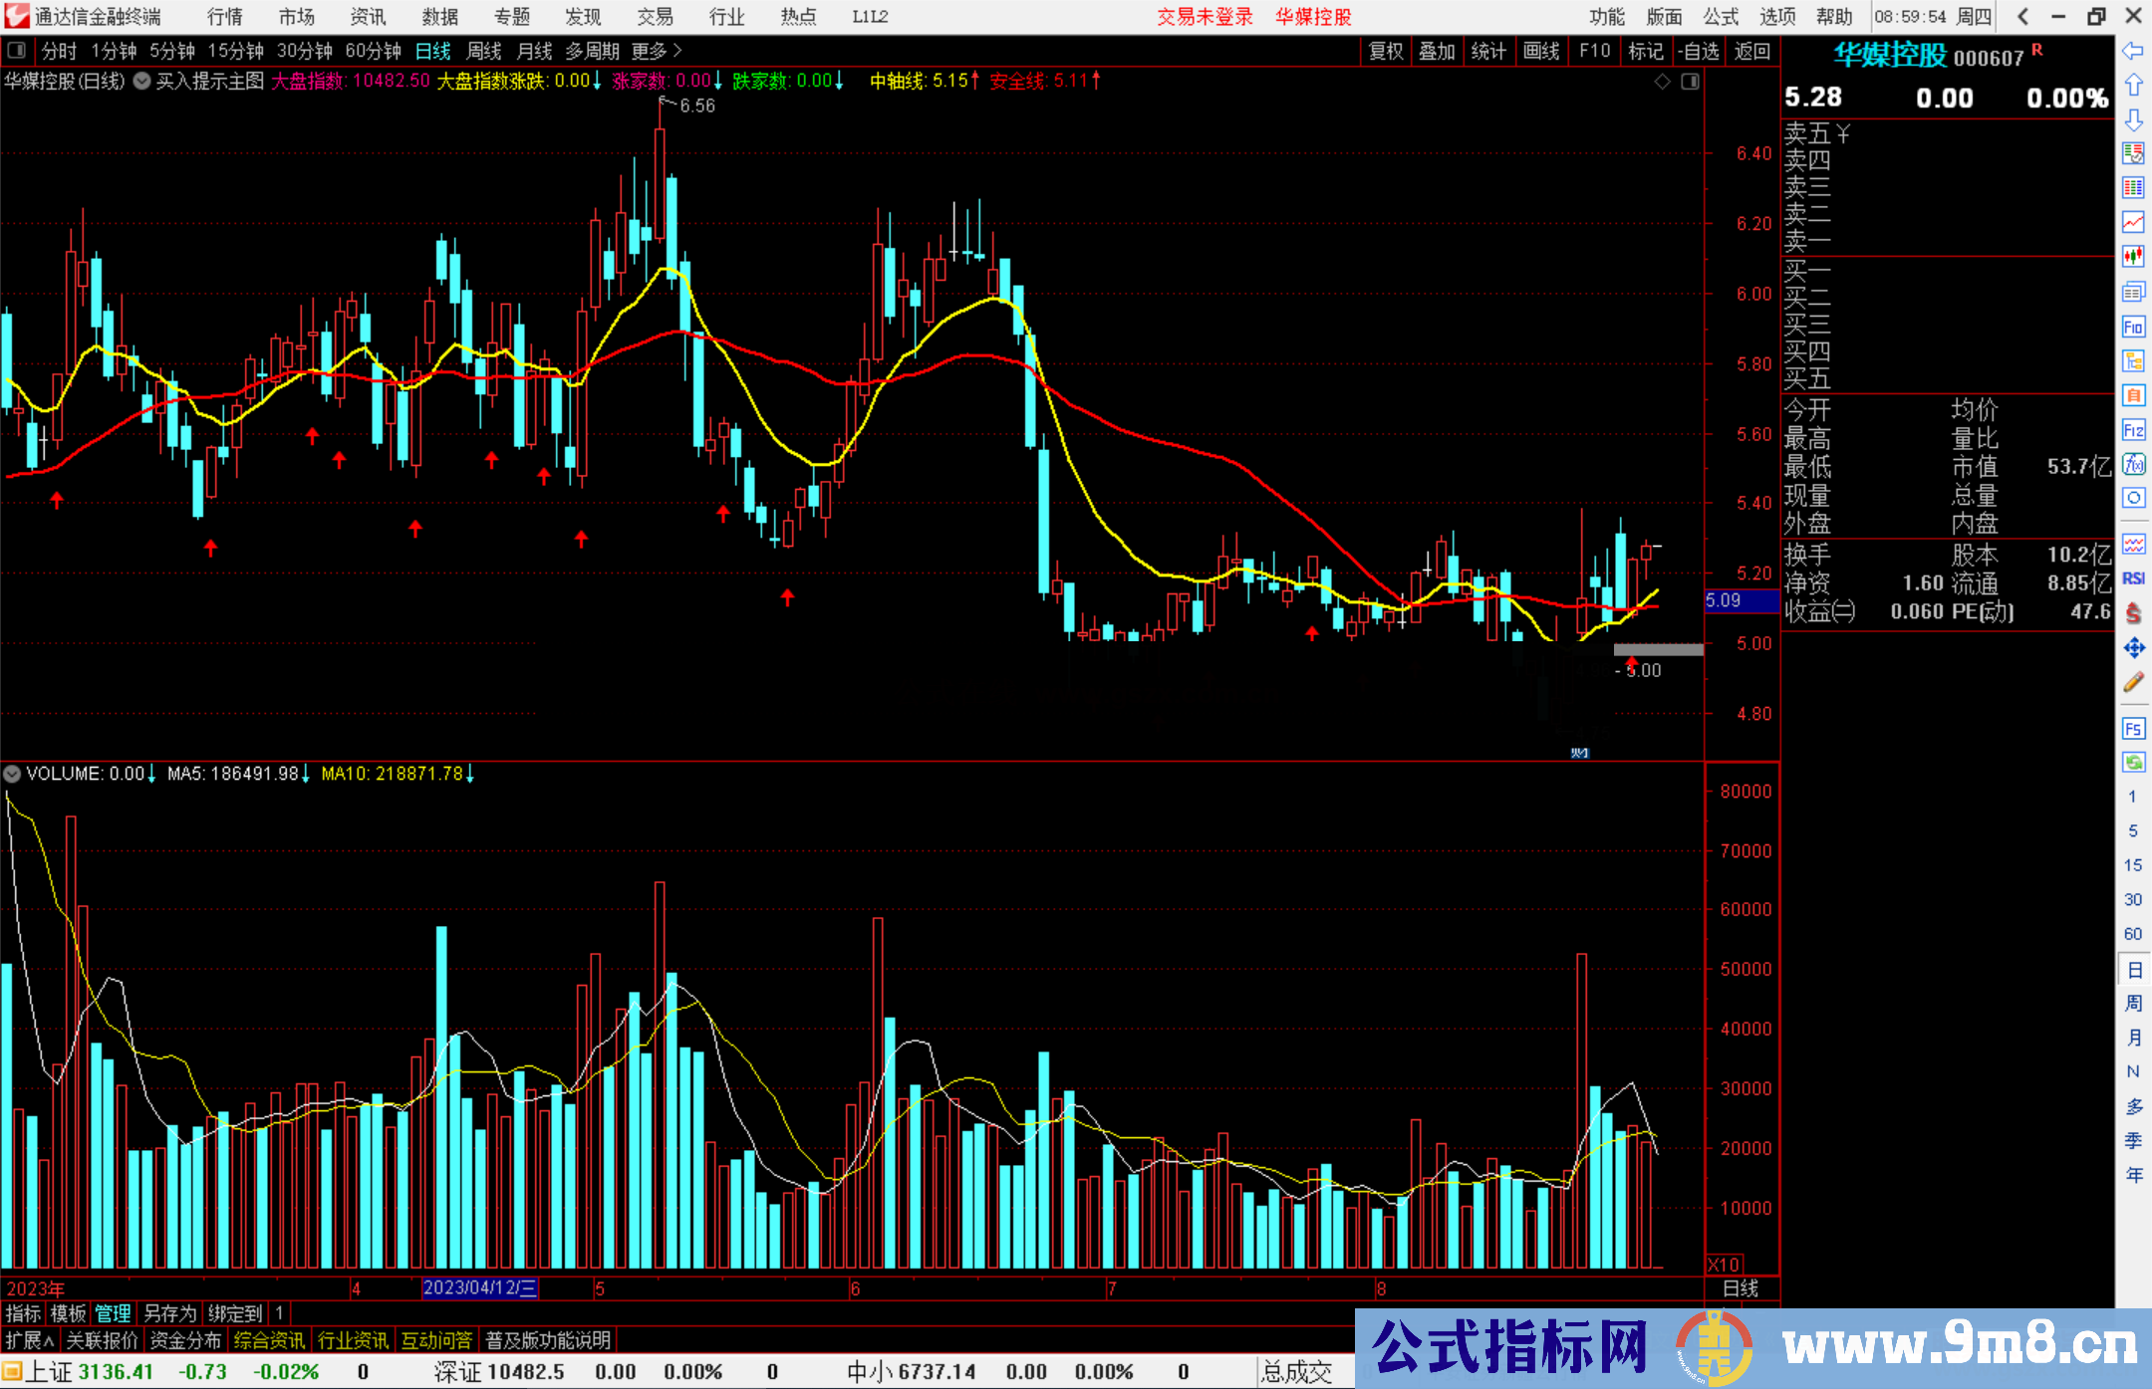Screen dimensions: 2152x1389
Task: Click the 另存为 save-as button
Action: click(x=170, y=1313)
